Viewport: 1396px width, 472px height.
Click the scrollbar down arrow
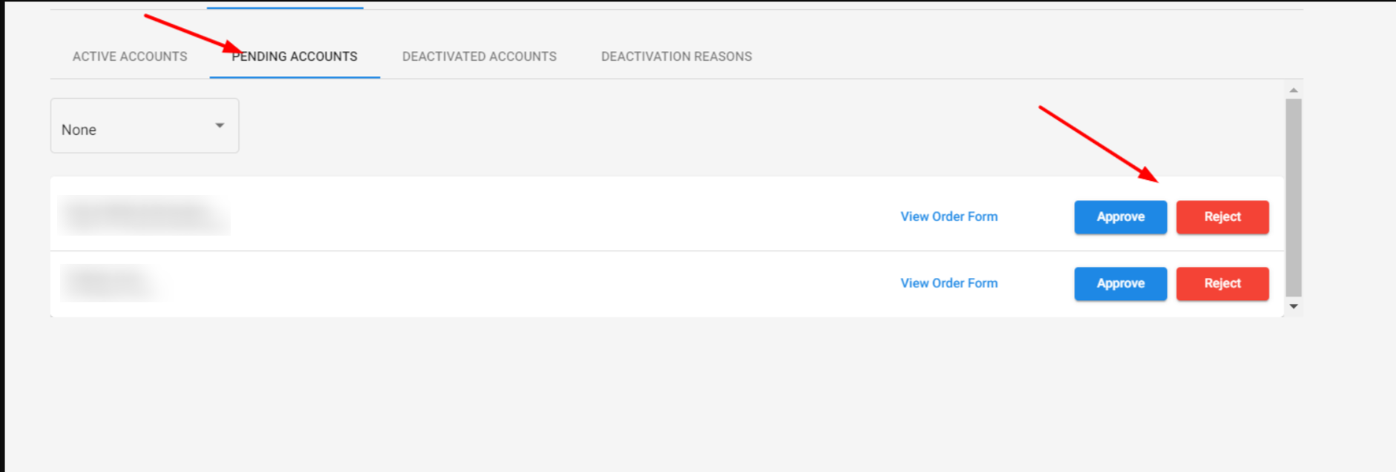1294,306
